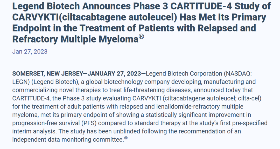Click independent data monitoring committee text
The height and width of the screenshot is (149, 280).
[x=68, y=140]
